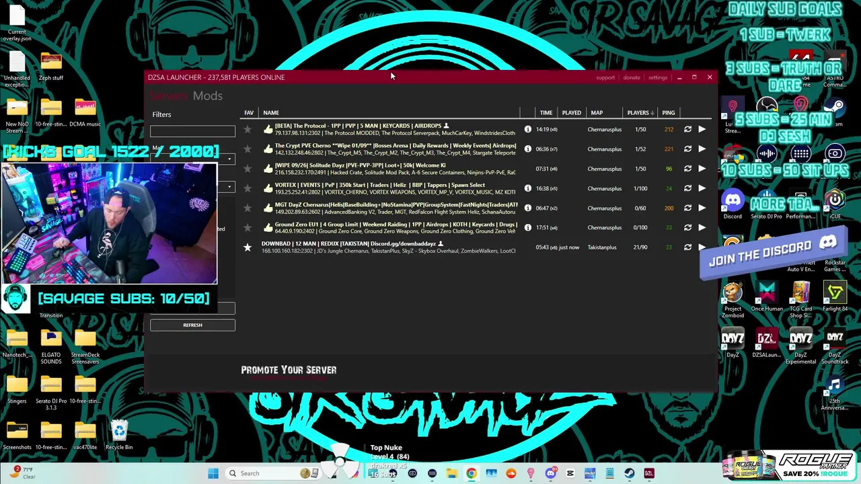Favorite Ground Zero EU1 server star
861x484 pixels.
click(x=248, y=227)
